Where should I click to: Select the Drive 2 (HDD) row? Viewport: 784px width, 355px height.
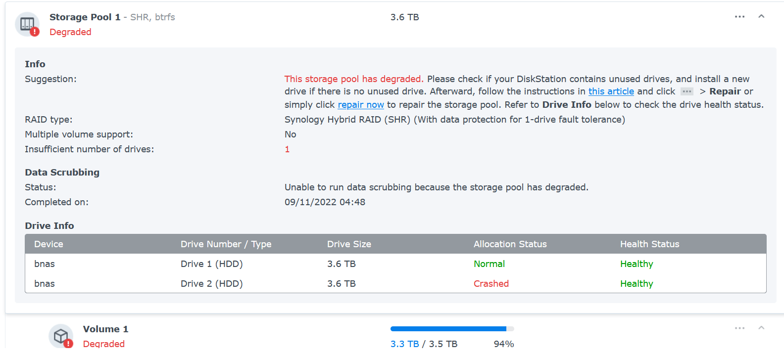point(211,284)
